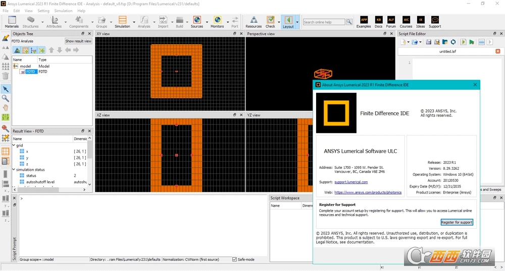505x271 pixels.
Task: Toggle the second filter icon in Objects Tree
Action: click(25, 50)
